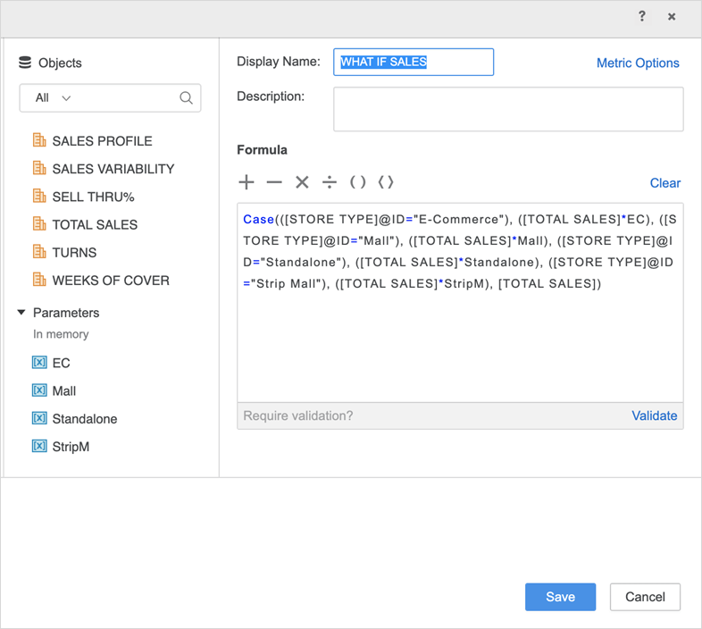Screen dimensions: 702x629
Task: Open the help question mark icon
Action: [641, 17]
